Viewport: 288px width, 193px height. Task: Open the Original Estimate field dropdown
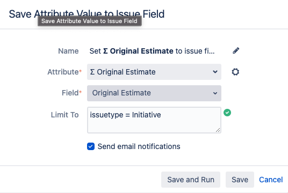[154, 93]
